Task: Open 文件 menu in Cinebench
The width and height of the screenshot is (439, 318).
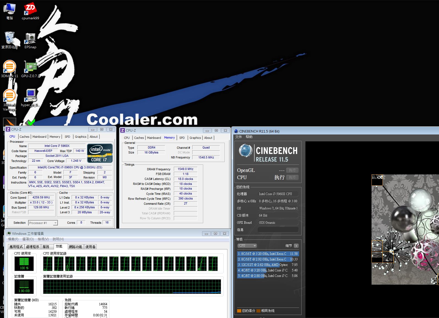Action: 239,137
